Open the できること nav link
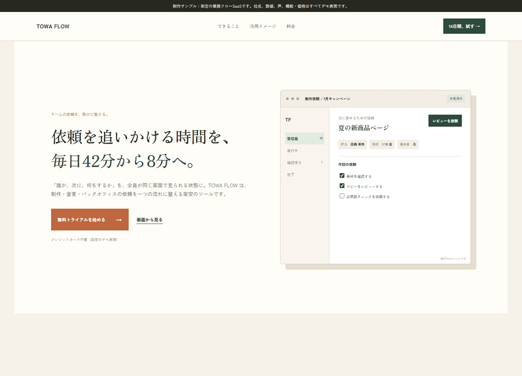Image resolution: width=522 pixels, height=376 pixels. point(229,26)
